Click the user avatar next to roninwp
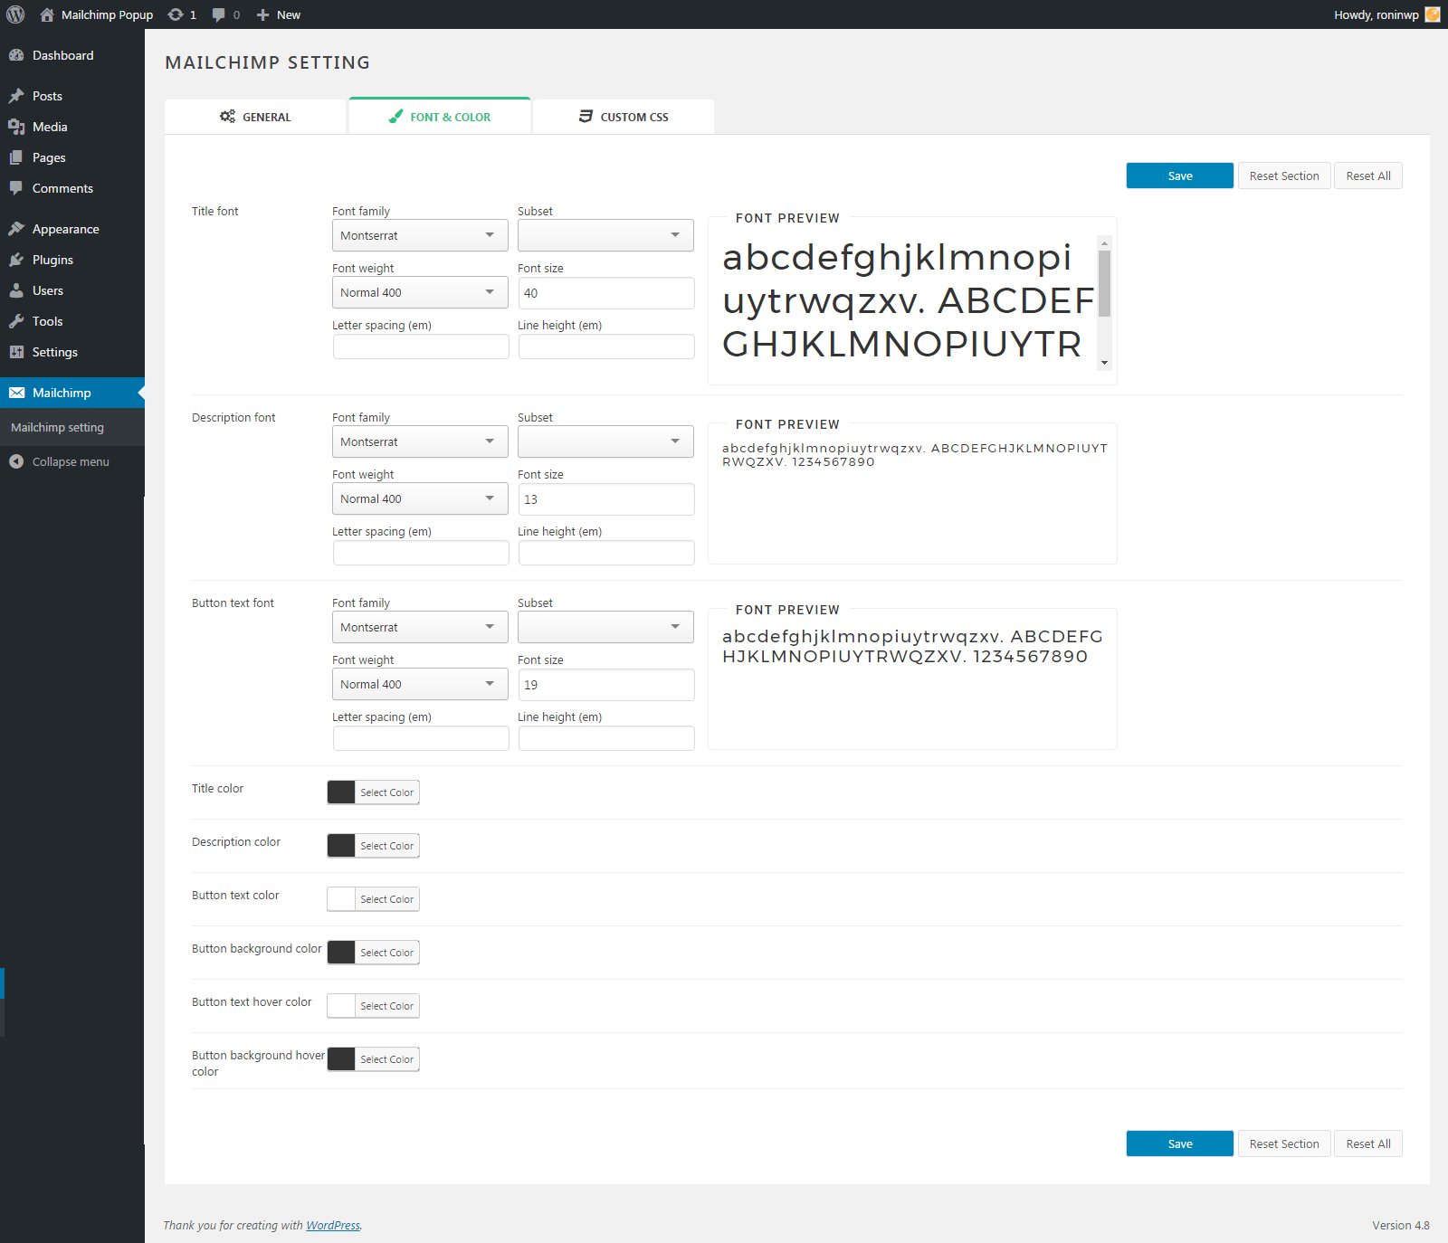 coord(1433,14)
